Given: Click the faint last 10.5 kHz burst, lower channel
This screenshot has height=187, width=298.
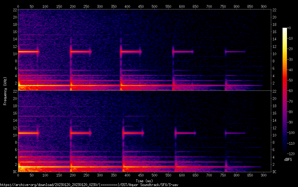Looking at the screenshot, I should (235, 133).
